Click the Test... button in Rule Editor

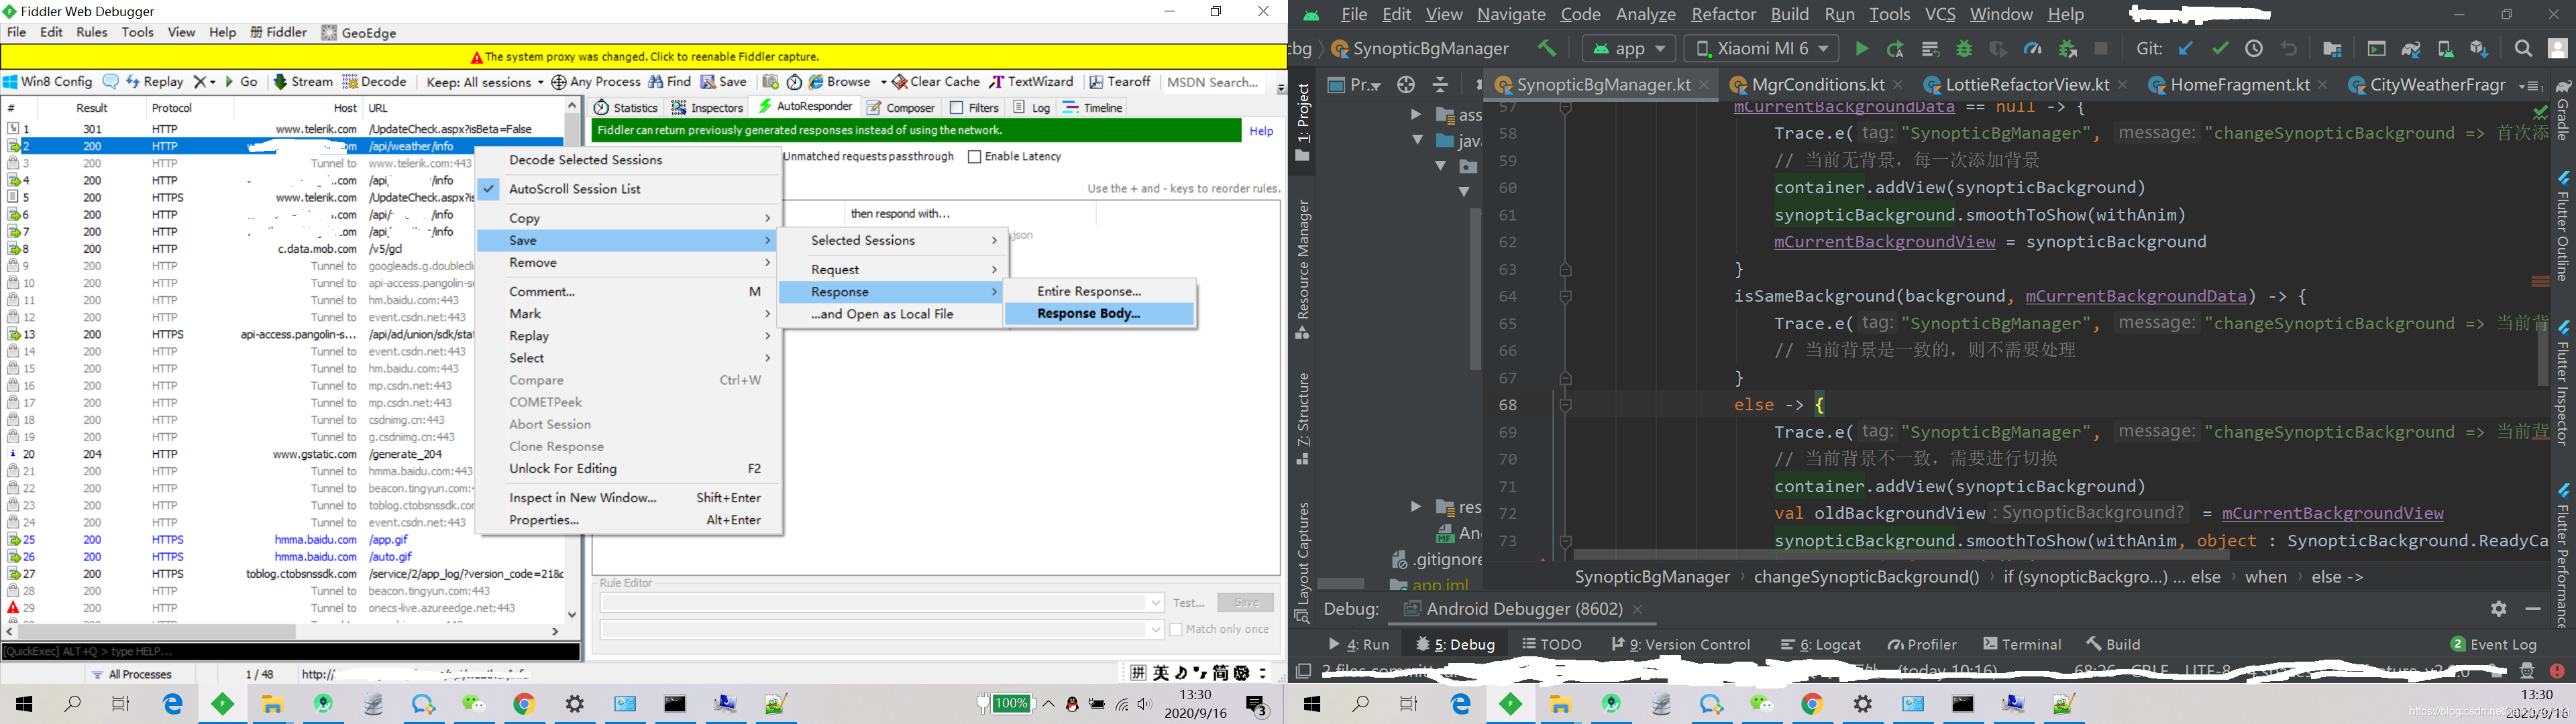tap(1188, 603)
